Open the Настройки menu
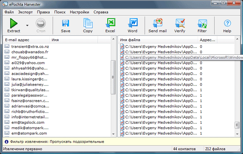243x154 pixels. 80,12
